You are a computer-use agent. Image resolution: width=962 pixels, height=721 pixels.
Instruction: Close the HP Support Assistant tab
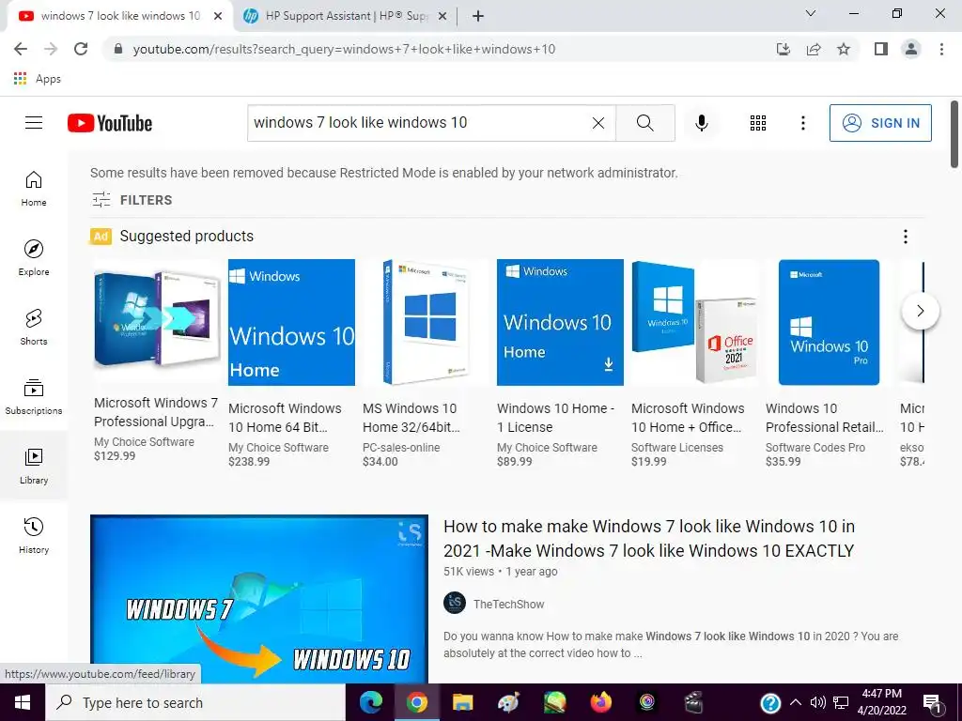[x=442, y=16]
